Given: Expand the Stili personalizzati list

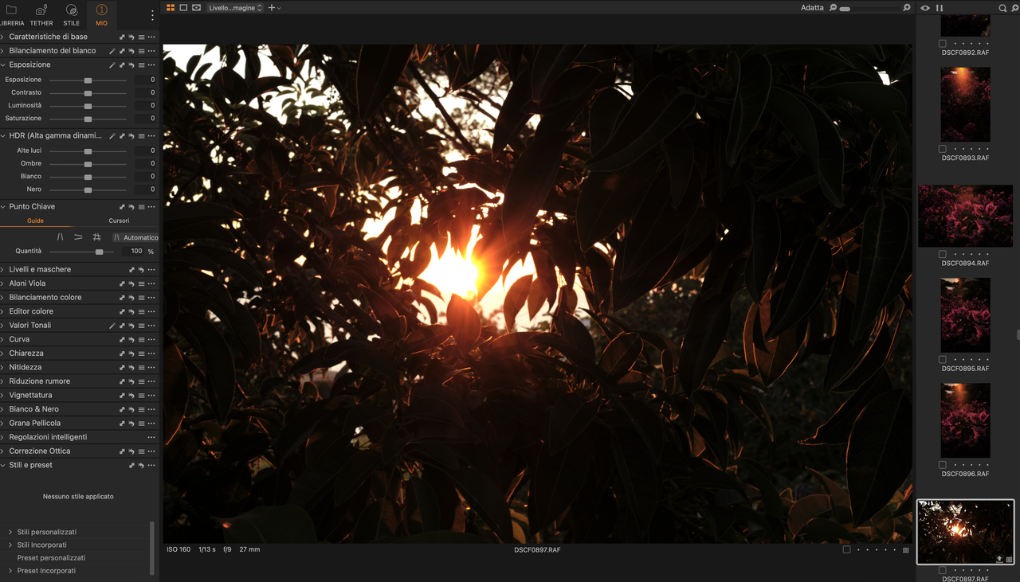Looking at the screenshot, I should coord(10,532).
